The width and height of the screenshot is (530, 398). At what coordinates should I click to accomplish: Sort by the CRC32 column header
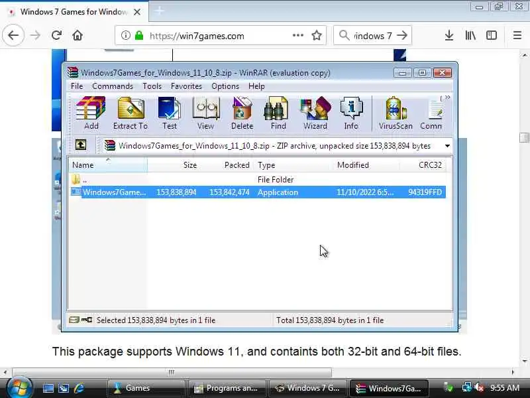coord(423,165)
